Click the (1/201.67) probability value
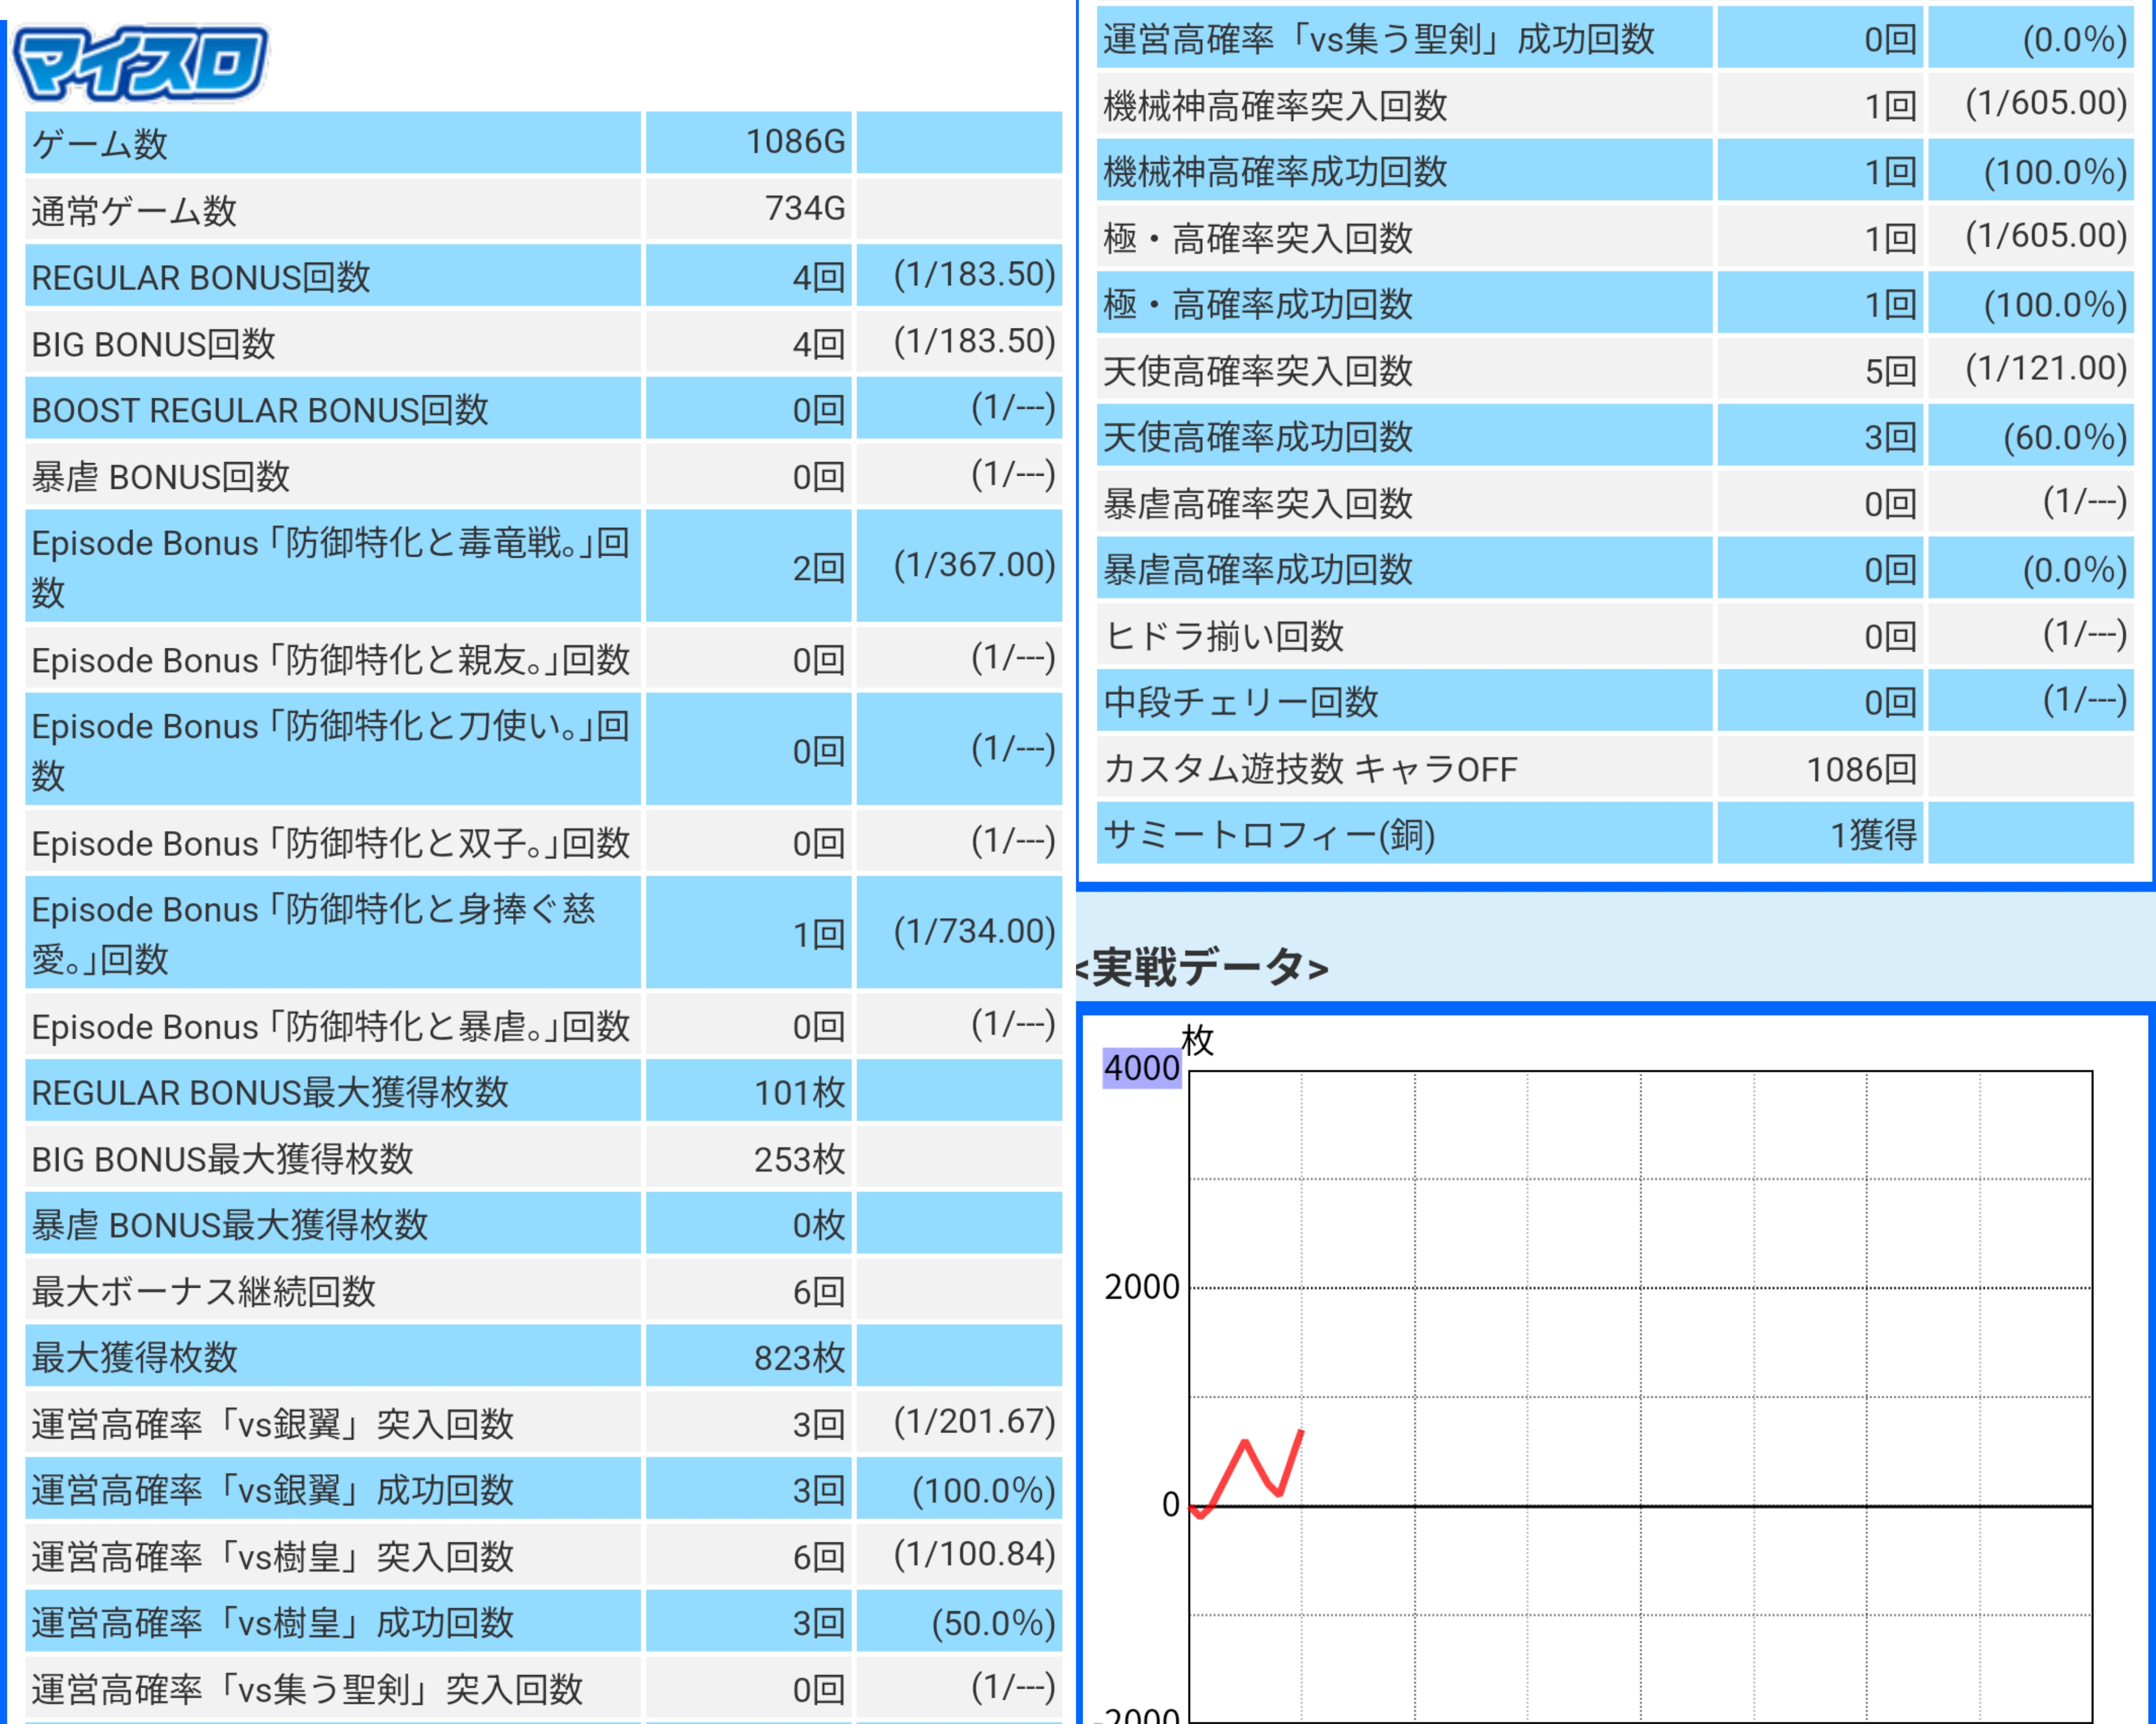The height and width of the screenshot is (1724, 2156). (x=974, y=1421)
